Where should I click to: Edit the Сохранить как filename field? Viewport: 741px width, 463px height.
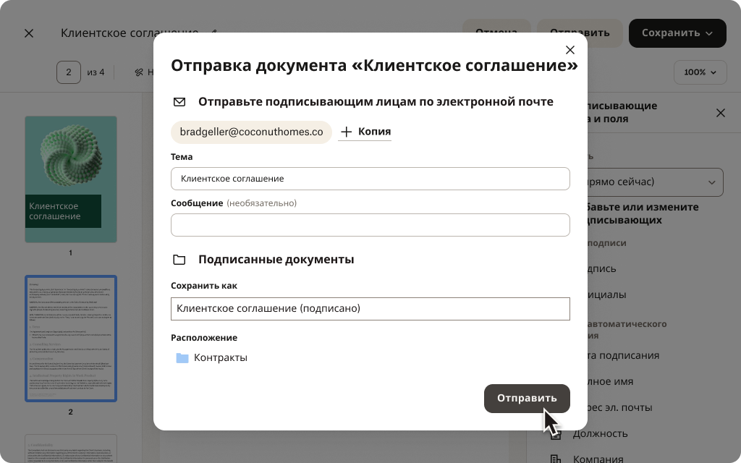[370, 308]
